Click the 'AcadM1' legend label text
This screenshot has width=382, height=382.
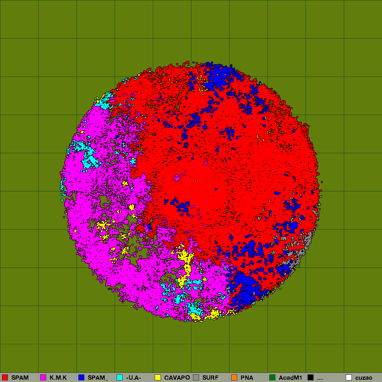tap(290, 378)
